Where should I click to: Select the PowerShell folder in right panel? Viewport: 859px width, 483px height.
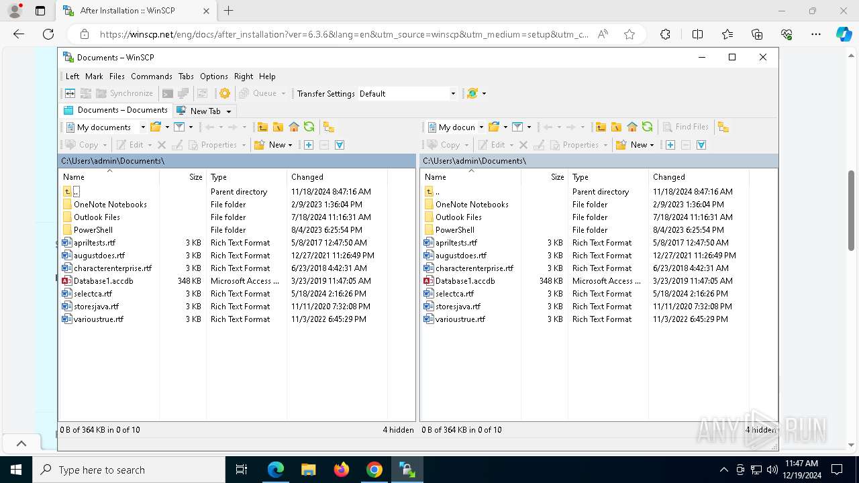(x=454, y=230)
